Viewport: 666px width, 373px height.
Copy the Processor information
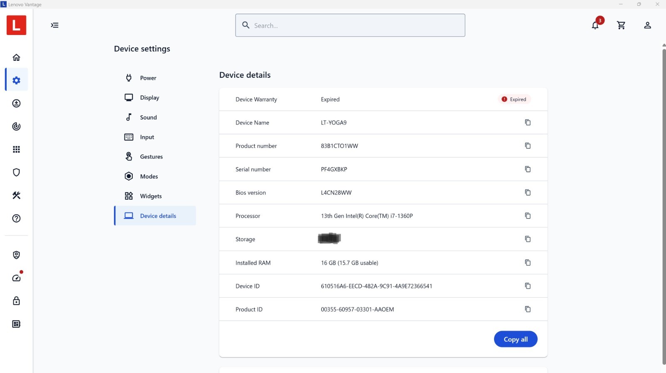(x=528, y=216)
